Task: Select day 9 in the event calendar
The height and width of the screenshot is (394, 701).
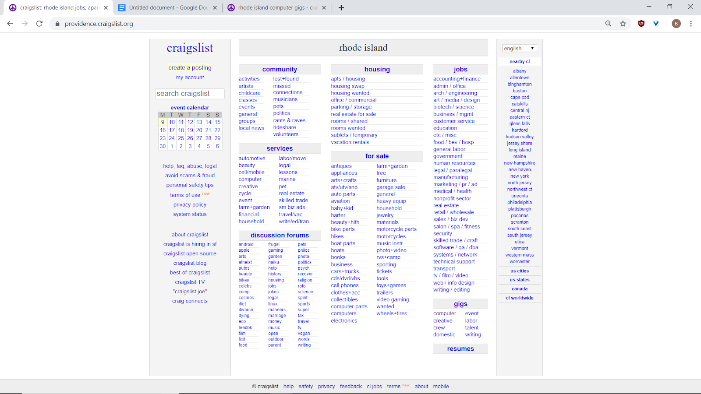Action: pos(163,122)
